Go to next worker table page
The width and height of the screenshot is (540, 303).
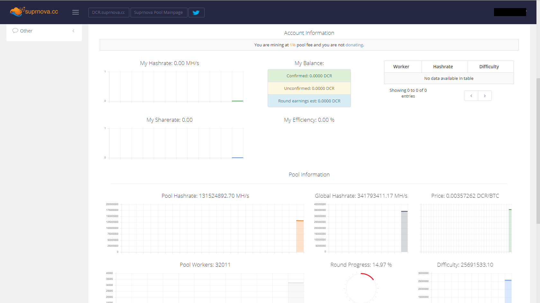(x=485, y=96)
